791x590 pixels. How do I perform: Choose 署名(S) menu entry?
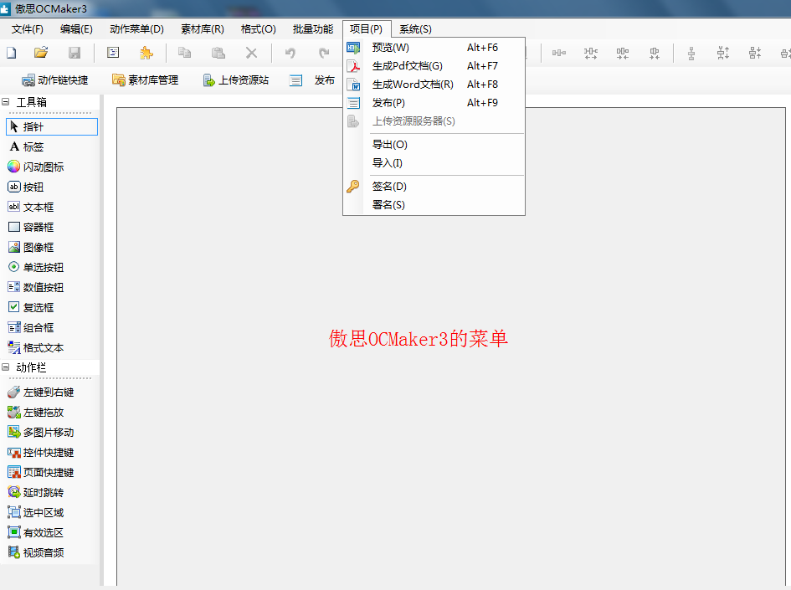coord(434,205)
